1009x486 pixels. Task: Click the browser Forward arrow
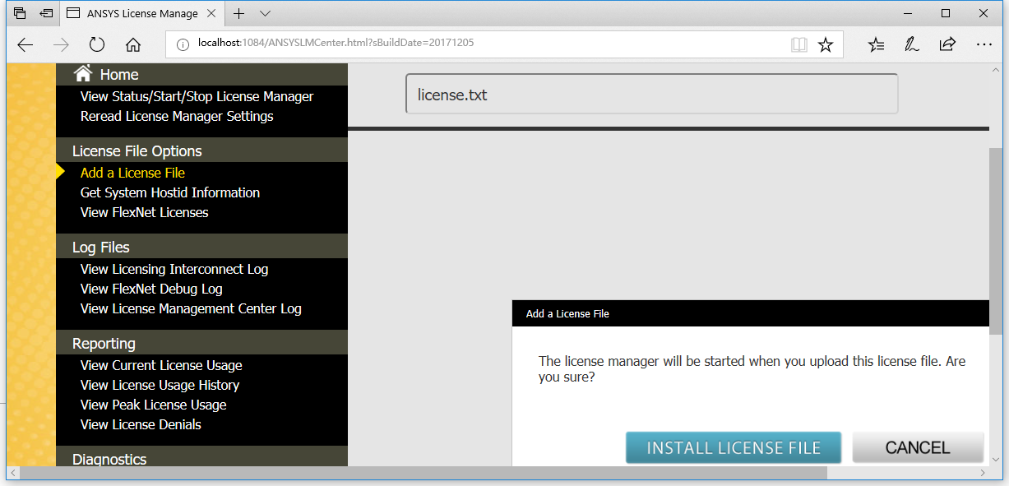click(61, 45)
